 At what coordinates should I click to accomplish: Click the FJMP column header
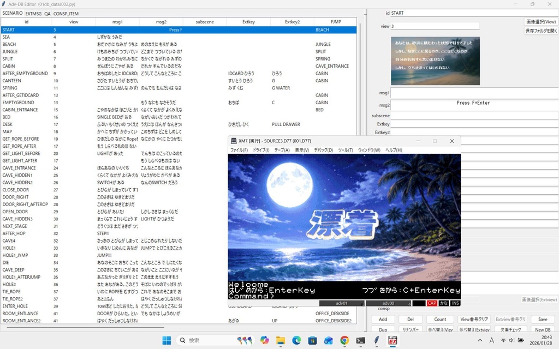click(x=336, y=22)
